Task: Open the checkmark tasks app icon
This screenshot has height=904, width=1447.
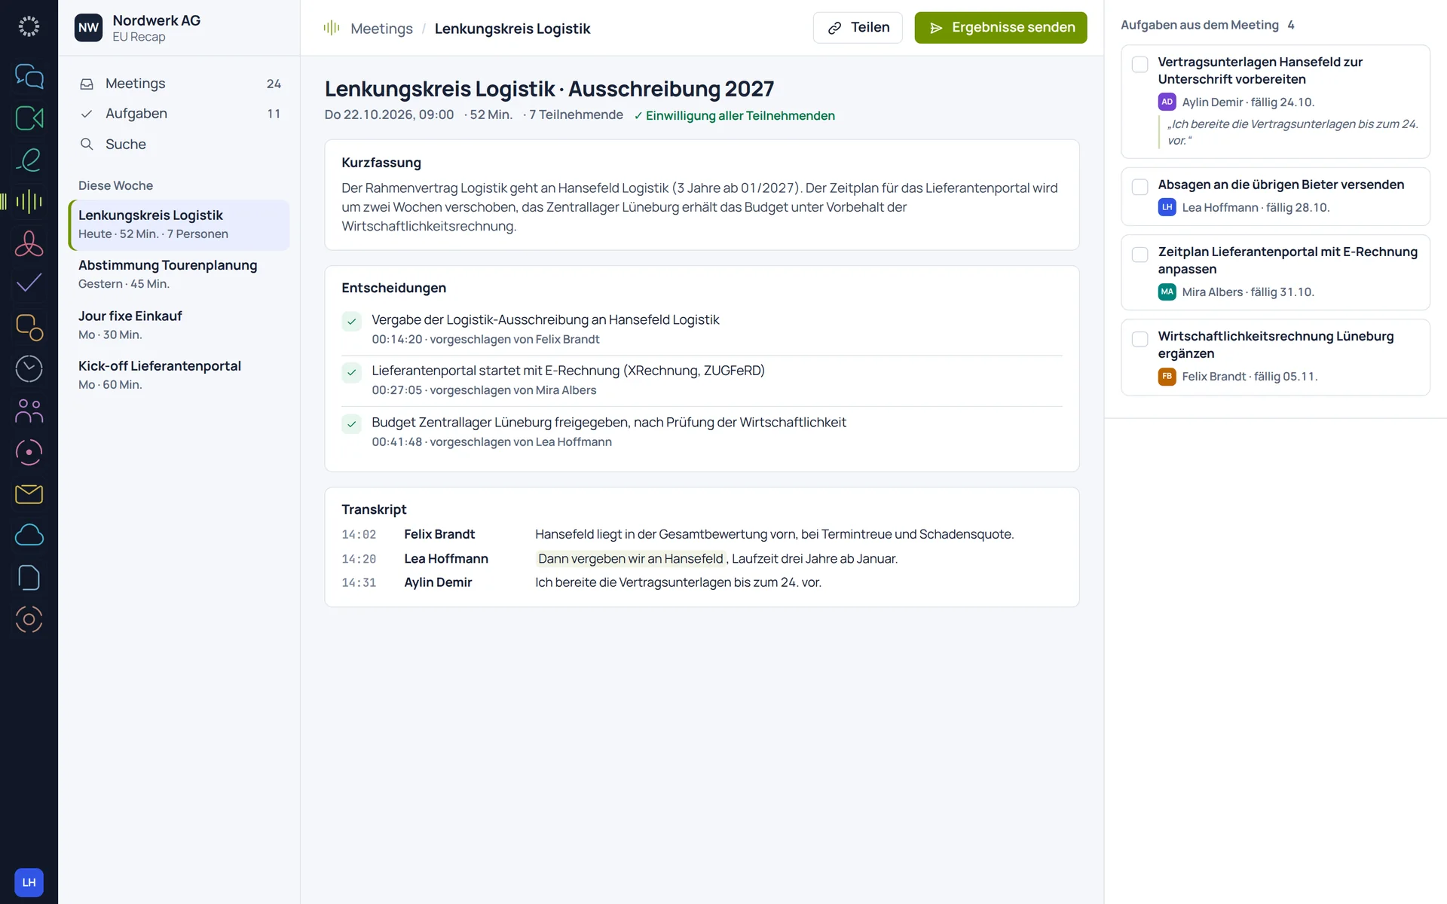Action: tap(29, 284)
